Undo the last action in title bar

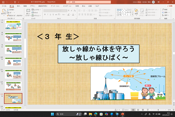point(7,2)
